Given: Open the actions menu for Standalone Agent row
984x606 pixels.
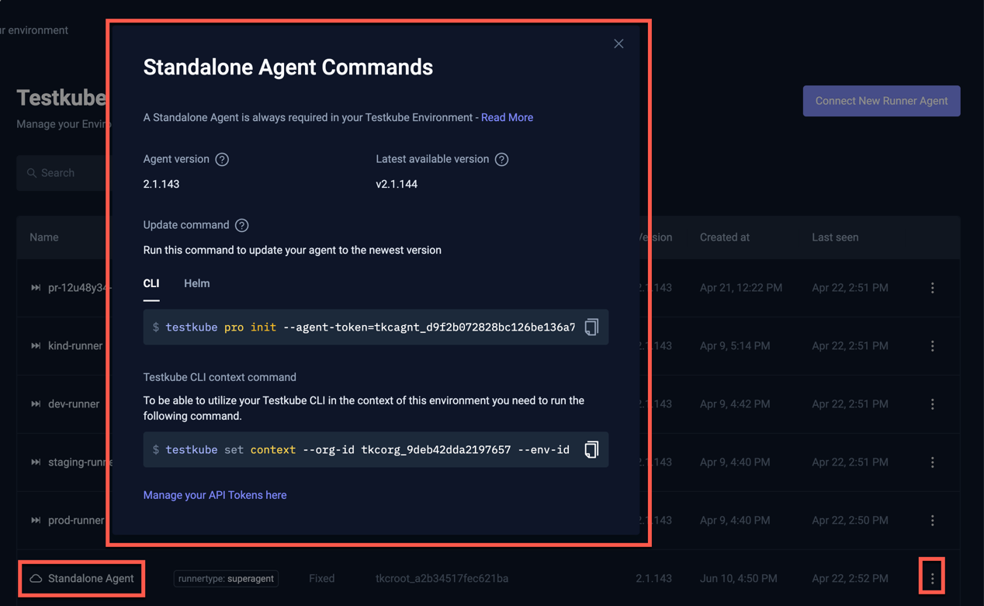Looking at the screenshot, I should click(932, 576).
